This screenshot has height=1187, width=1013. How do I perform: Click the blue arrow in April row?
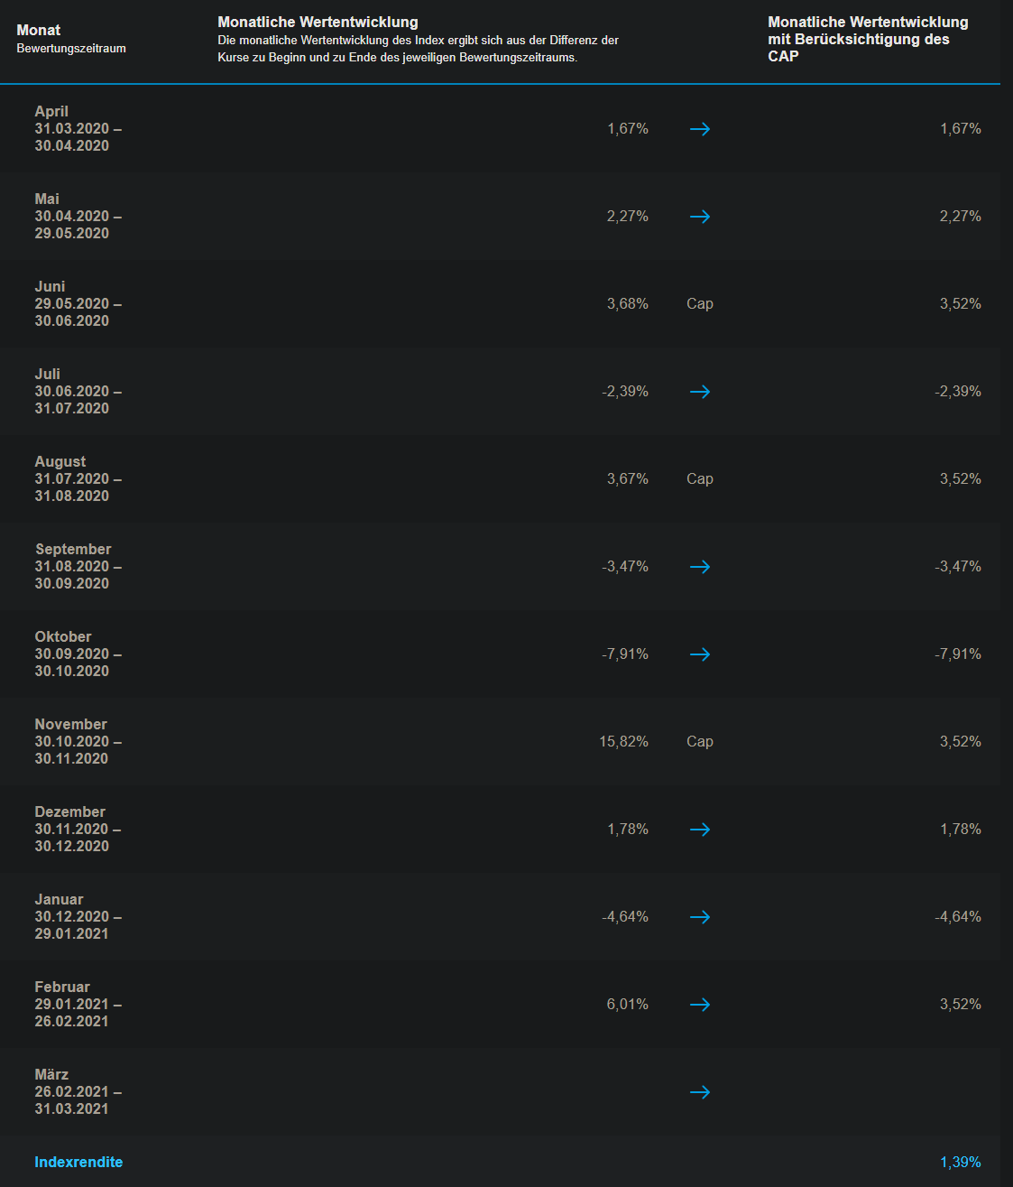click(700, 129)
